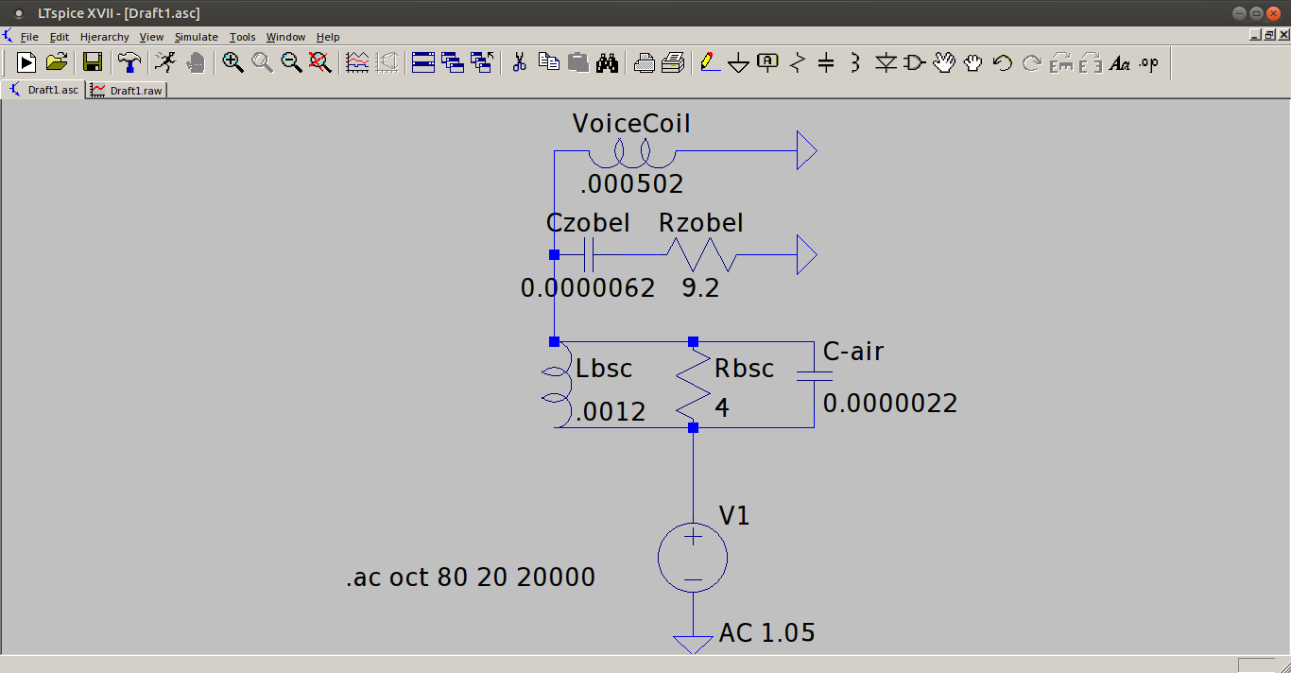Open the Window menu
The width and height of the screenshot is (1291, 673).
click(285, 37)
